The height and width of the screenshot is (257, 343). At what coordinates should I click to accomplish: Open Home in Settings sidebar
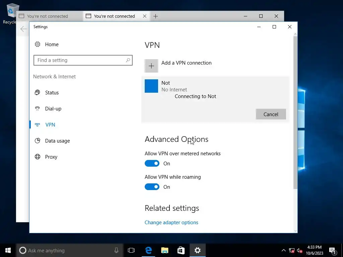point(52,45)
